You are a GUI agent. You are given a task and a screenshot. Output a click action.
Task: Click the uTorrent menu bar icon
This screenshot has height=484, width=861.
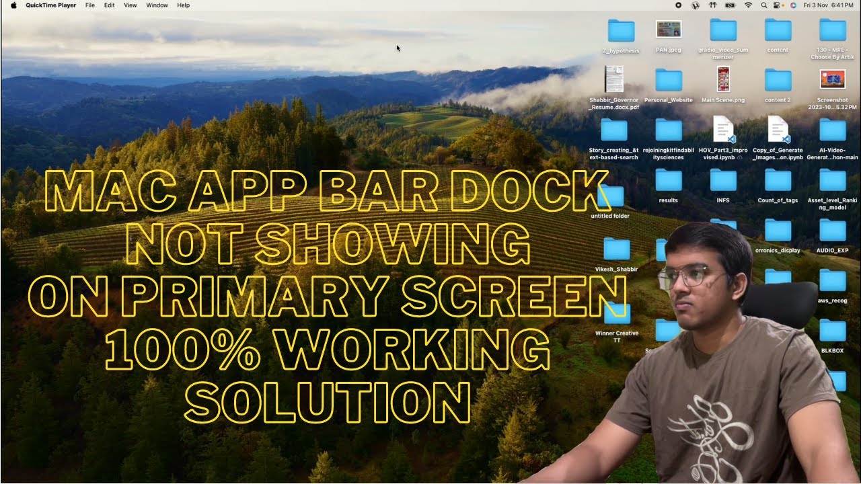click(x=696, y=5)
